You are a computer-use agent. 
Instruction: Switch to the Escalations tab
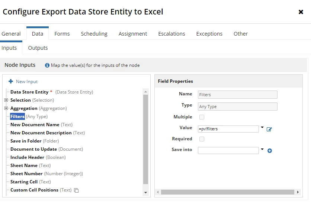click(x=171, y=34)
